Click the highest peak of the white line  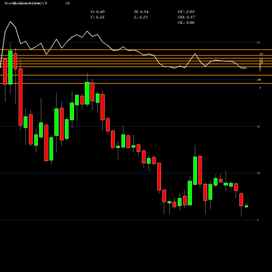pyautogui.click(x=10, y=22)
